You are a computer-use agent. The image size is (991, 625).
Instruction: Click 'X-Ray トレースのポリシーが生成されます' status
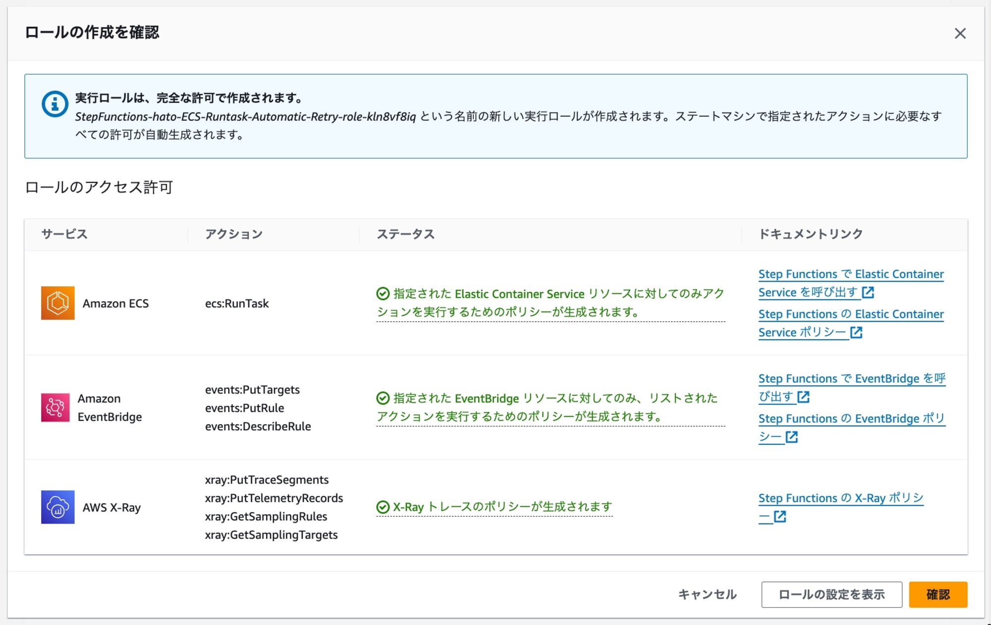click(x=502, y=507)
